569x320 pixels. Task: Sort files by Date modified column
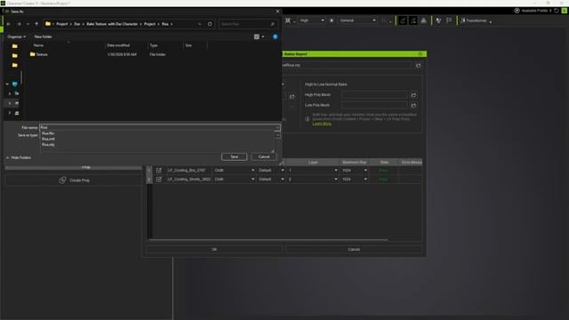click(x=118, y=45)
